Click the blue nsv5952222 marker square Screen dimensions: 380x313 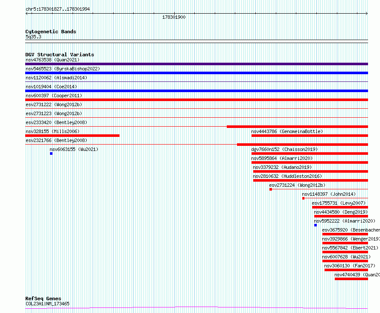point(316,225)
